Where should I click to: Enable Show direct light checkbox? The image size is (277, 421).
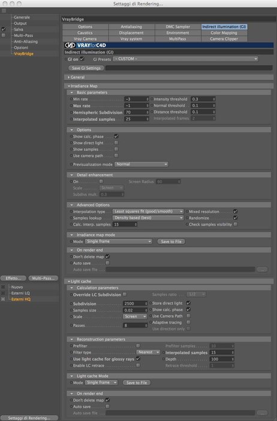tap(116, 143)
